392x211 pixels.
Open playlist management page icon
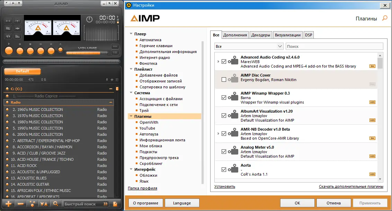115,204
